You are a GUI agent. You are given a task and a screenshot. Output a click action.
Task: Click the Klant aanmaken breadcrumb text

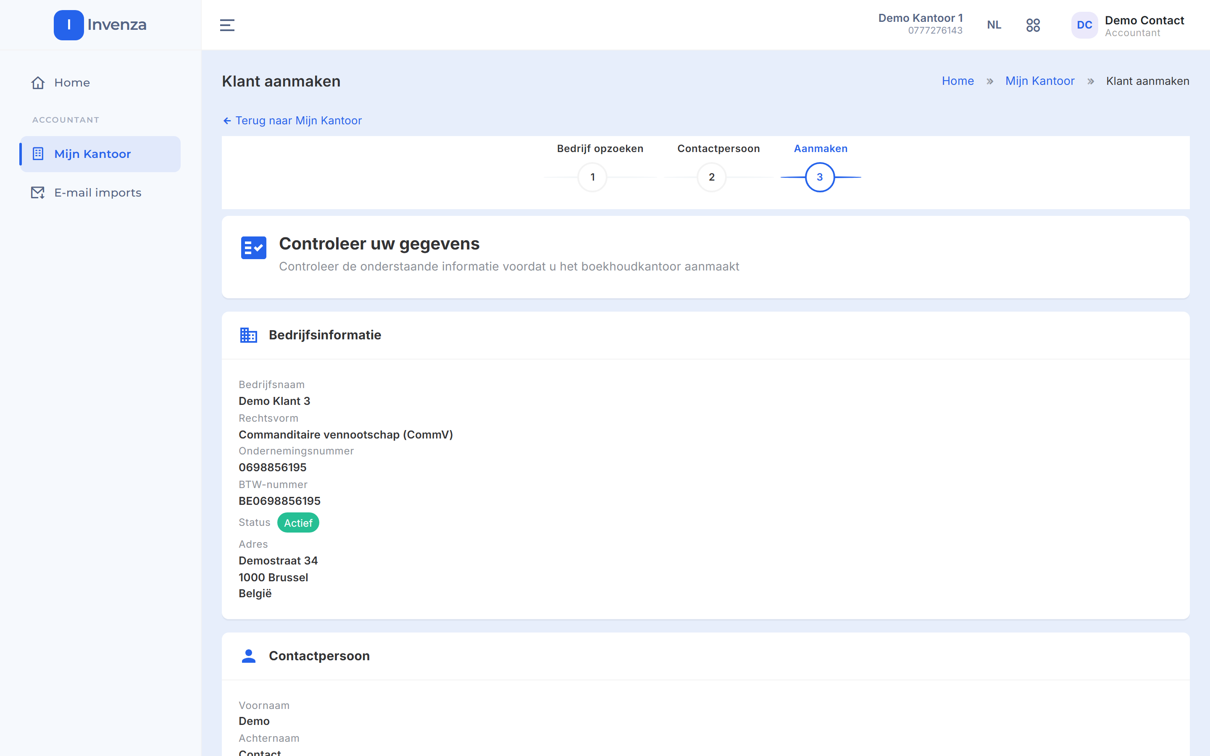point(1147,81)
